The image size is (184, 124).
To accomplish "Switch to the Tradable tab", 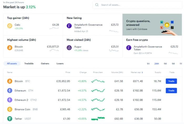I will [x=29, y=63].
